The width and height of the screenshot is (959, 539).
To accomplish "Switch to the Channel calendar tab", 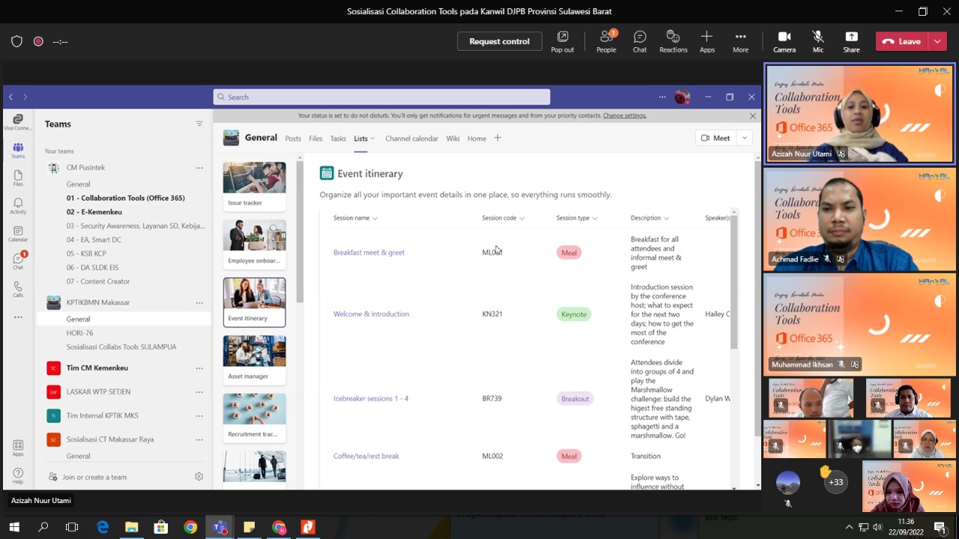I will pyautogui.click(x=411, y=138).
